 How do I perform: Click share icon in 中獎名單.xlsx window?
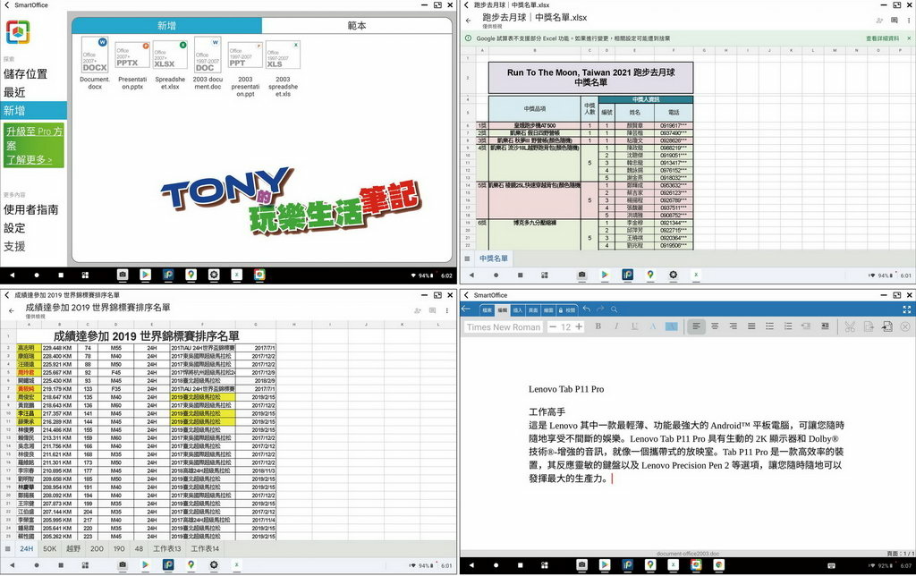879,21
